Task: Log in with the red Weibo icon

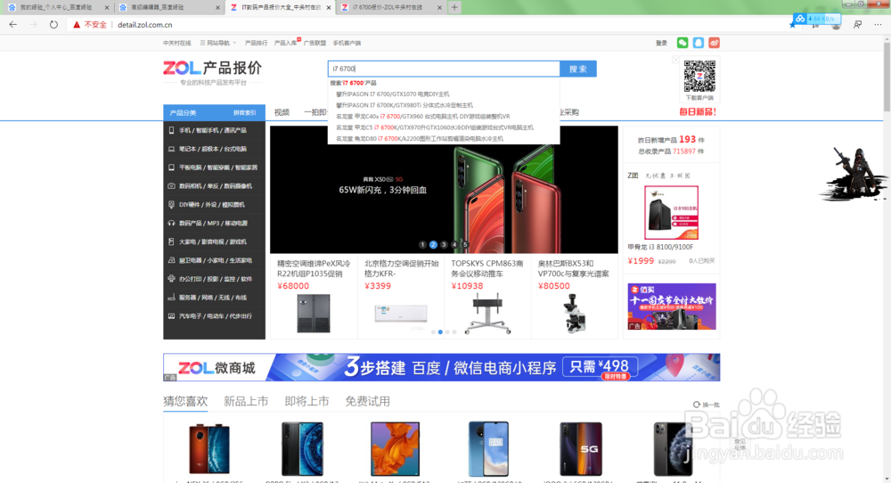Action: [x=715, y=43]
